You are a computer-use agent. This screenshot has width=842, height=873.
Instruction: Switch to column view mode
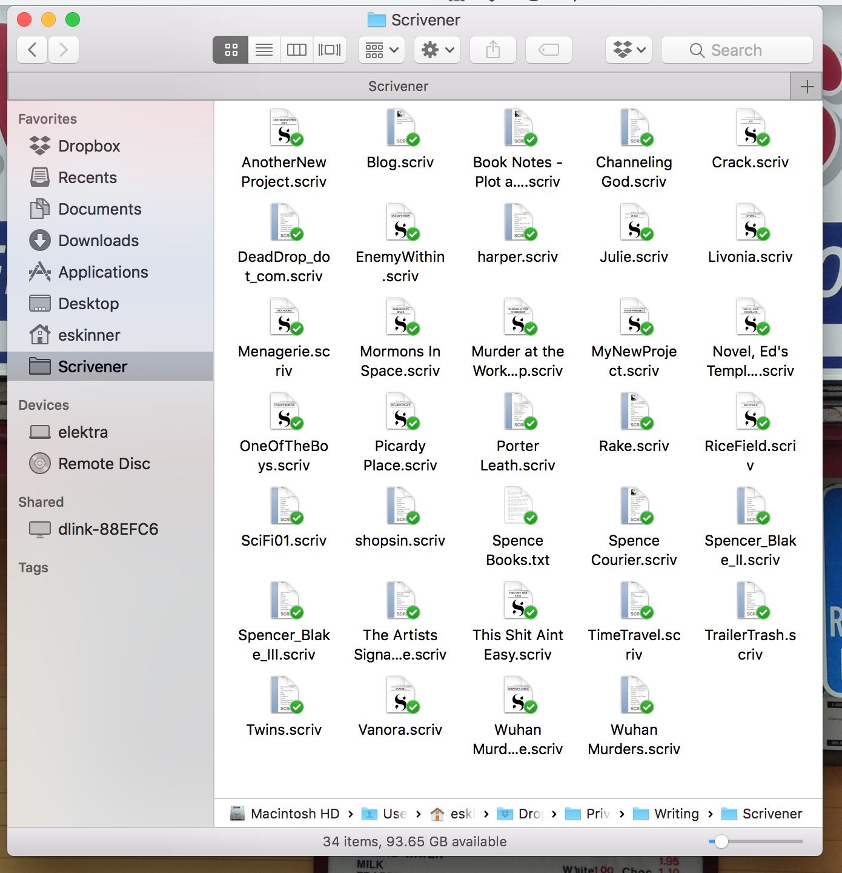coord(297,50)
